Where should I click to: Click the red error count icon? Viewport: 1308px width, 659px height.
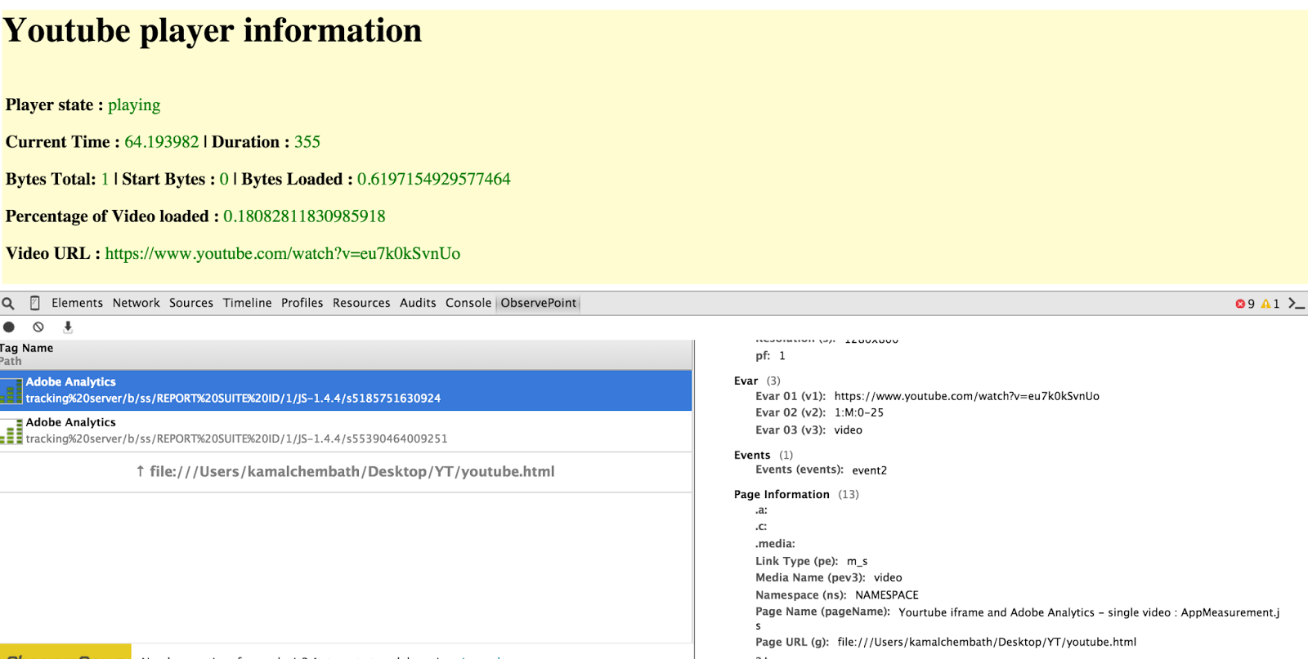tap(1240, 304)
